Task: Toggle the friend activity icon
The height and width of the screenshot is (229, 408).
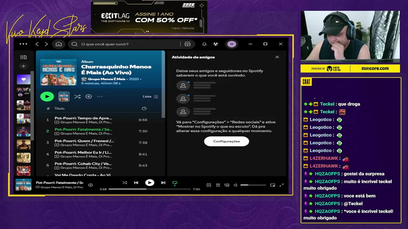Action: [x=216, y=44]
